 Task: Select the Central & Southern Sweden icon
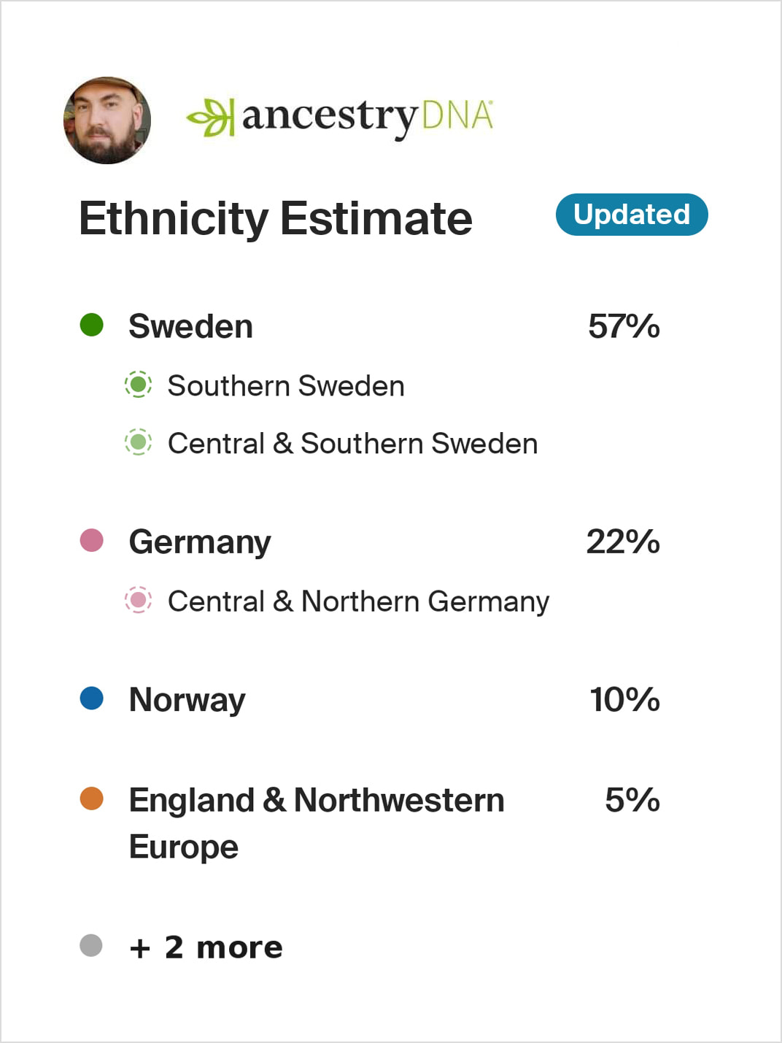138,442
